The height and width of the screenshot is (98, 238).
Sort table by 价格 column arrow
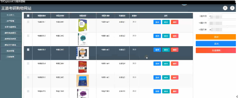136,16
